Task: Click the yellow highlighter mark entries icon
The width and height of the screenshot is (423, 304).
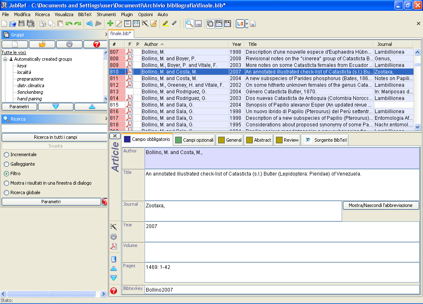Action: pos(165,24)
